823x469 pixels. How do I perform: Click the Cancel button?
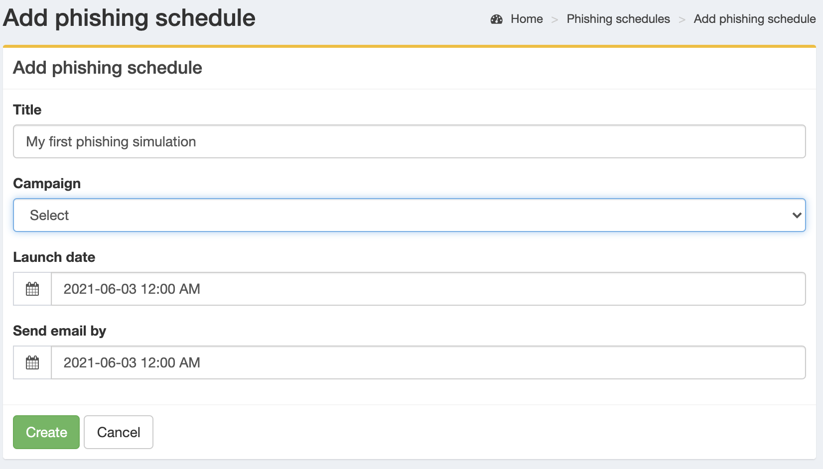118,432
